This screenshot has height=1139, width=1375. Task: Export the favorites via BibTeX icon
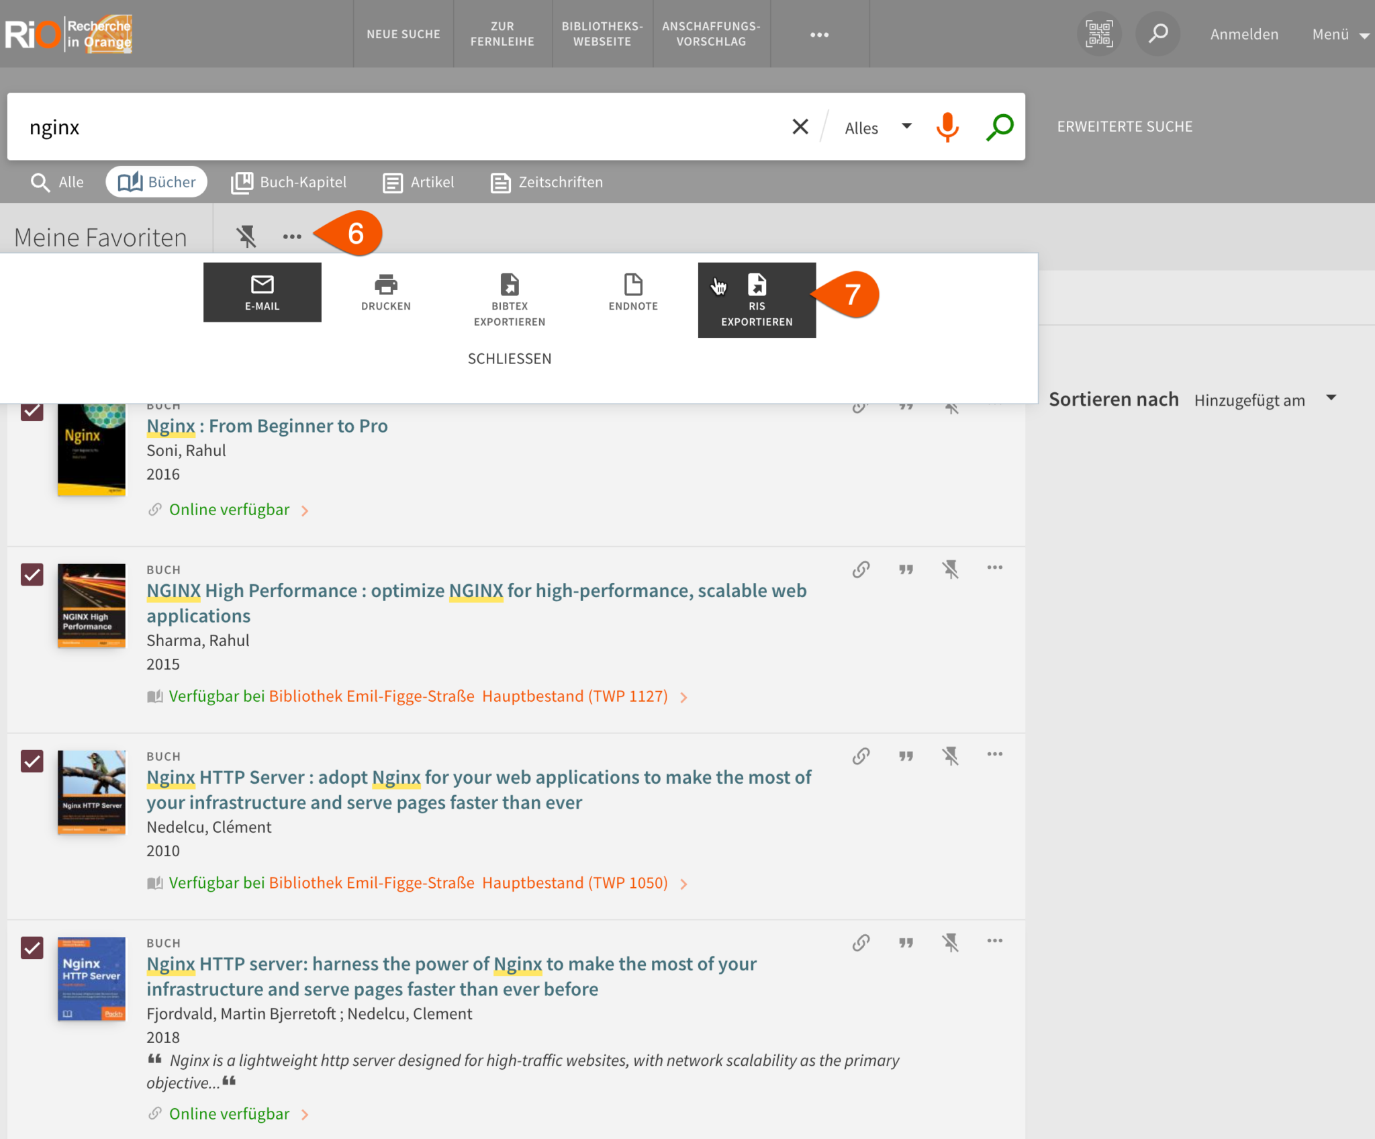pyautogui.click(x=510, y=285)
